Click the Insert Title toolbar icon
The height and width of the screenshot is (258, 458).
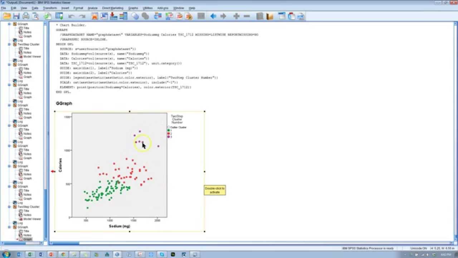292,16
